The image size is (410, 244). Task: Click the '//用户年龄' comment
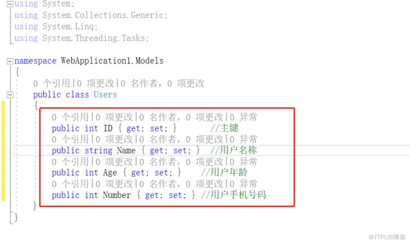tap(224, 173)
